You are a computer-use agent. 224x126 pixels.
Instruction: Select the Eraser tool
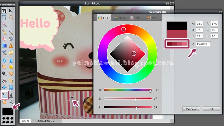4,39
